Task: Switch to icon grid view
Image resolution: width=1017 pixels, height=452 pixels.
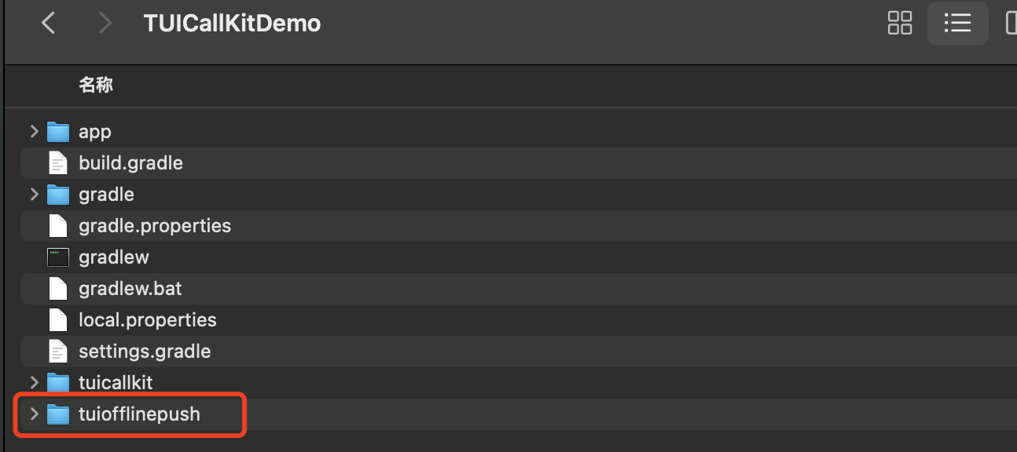Action: (x=900, y=23)
